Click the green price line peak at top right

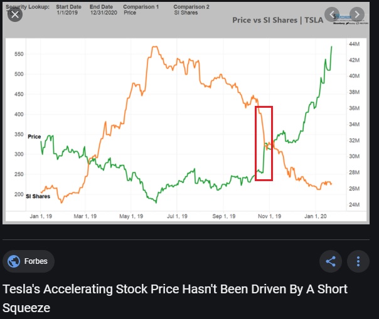click(331, 47)
